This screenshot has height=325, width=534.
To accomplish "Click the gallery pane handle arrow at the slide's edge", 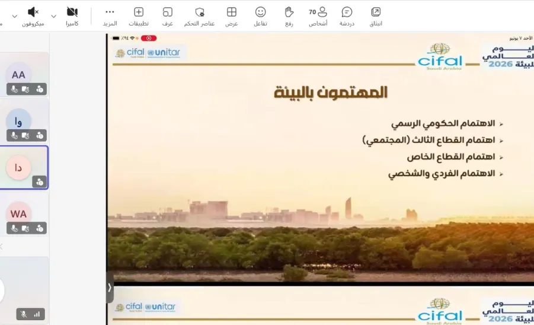I will [110, 288].
